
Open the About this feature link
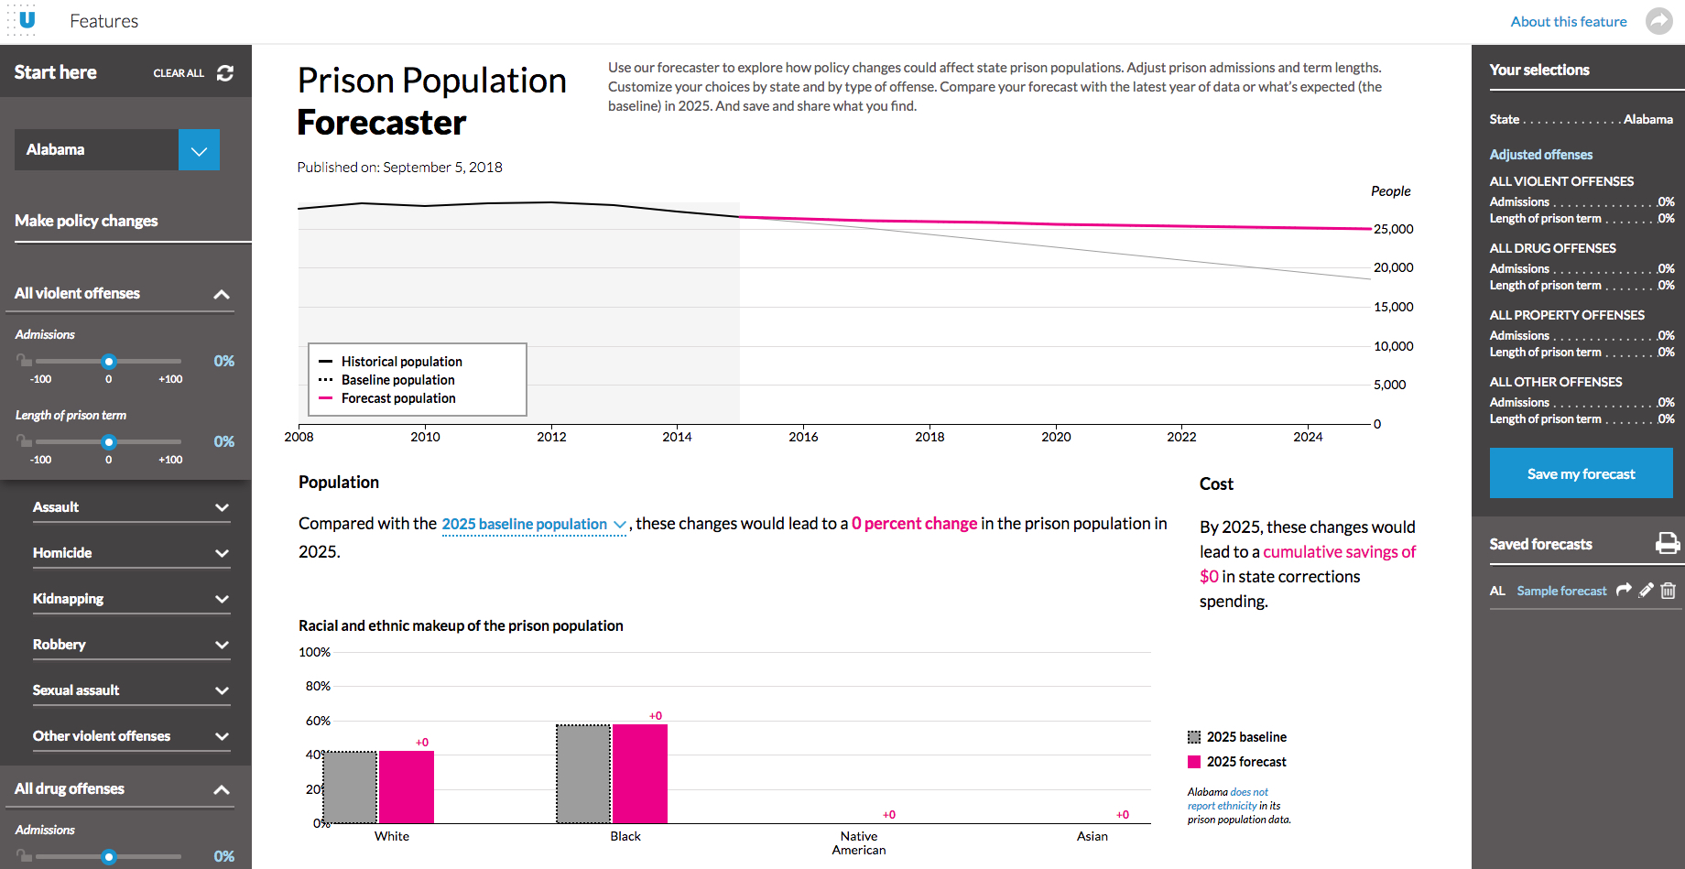(x=1568, y=22)
